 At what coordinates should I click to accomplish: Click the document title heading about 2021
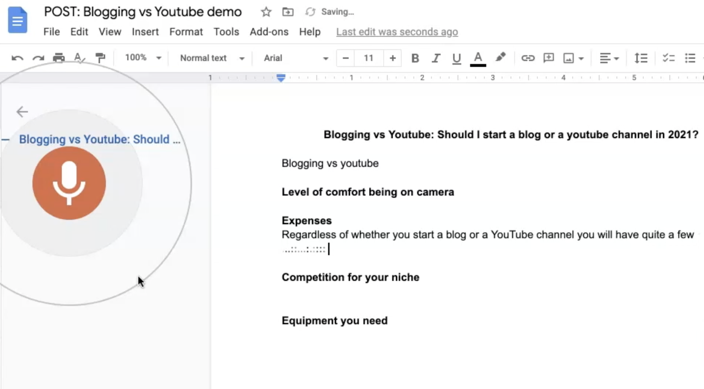coord(511,135)
